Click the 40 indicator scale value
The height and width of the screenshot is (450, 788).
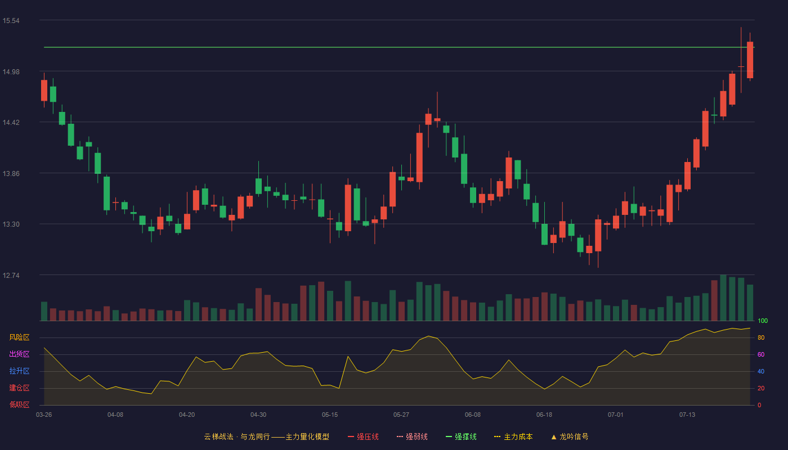pyautogui.click(x=761, y=371)
